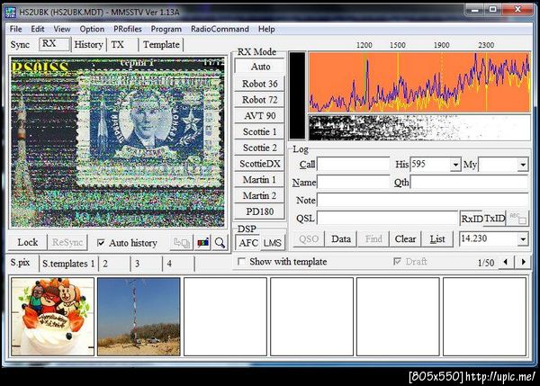Click the copy image icon beside Auto history
The height and width of the screenshot is (386, 540).
(x=182, y=243)
